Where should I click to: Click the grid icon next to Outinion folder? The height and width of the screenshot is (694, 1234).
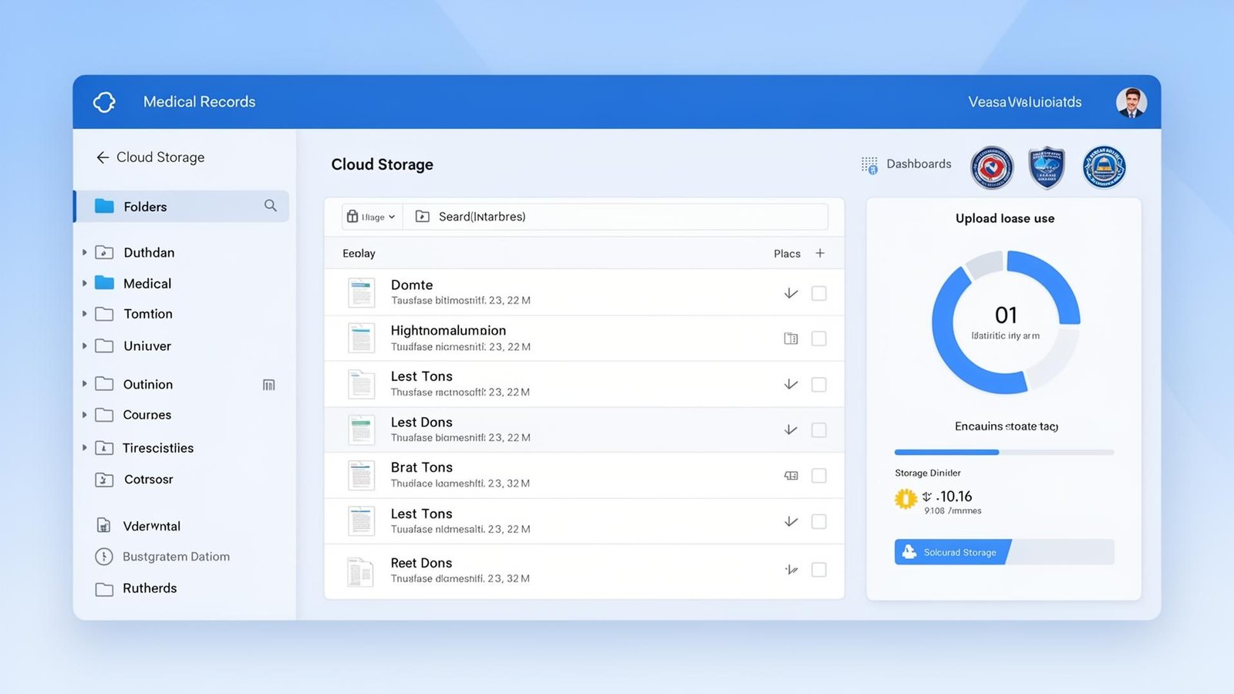click(x=268, y=384)
